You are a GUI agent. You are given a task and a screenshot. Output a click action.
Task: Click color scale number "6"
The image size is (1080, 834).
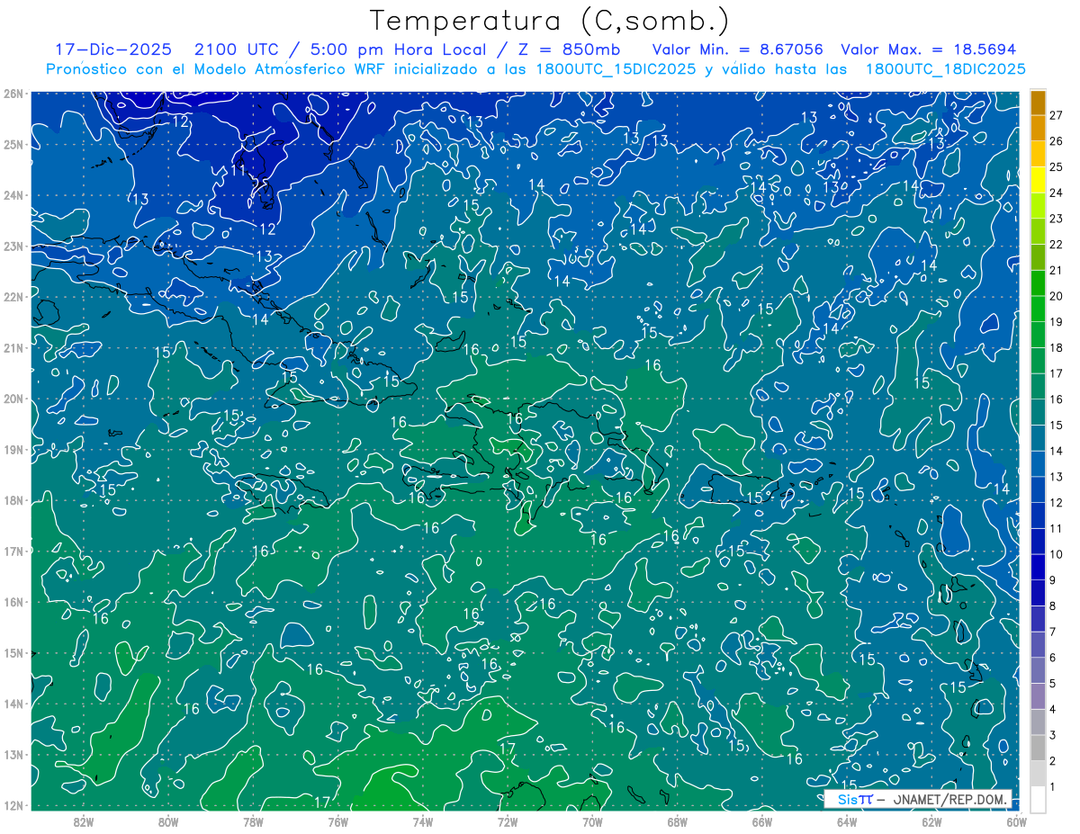pos(1053,658)
